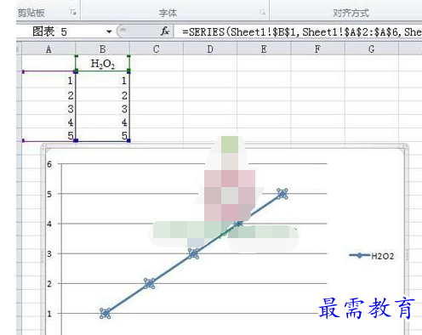This screenshot has height=335, width=422.
Task: Select chart data point at value 5
Action: pyautogui.click(x=282, y=194)
